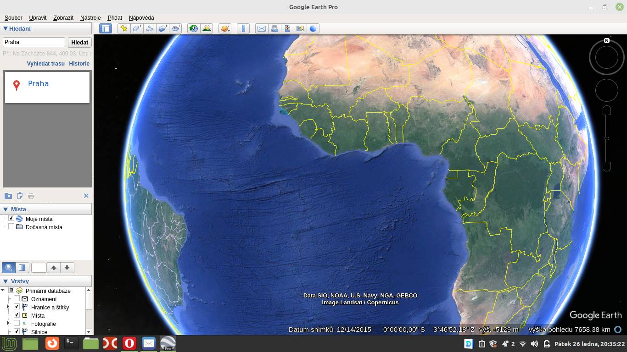Clear search results with the X icon

[x=86, y=196]
